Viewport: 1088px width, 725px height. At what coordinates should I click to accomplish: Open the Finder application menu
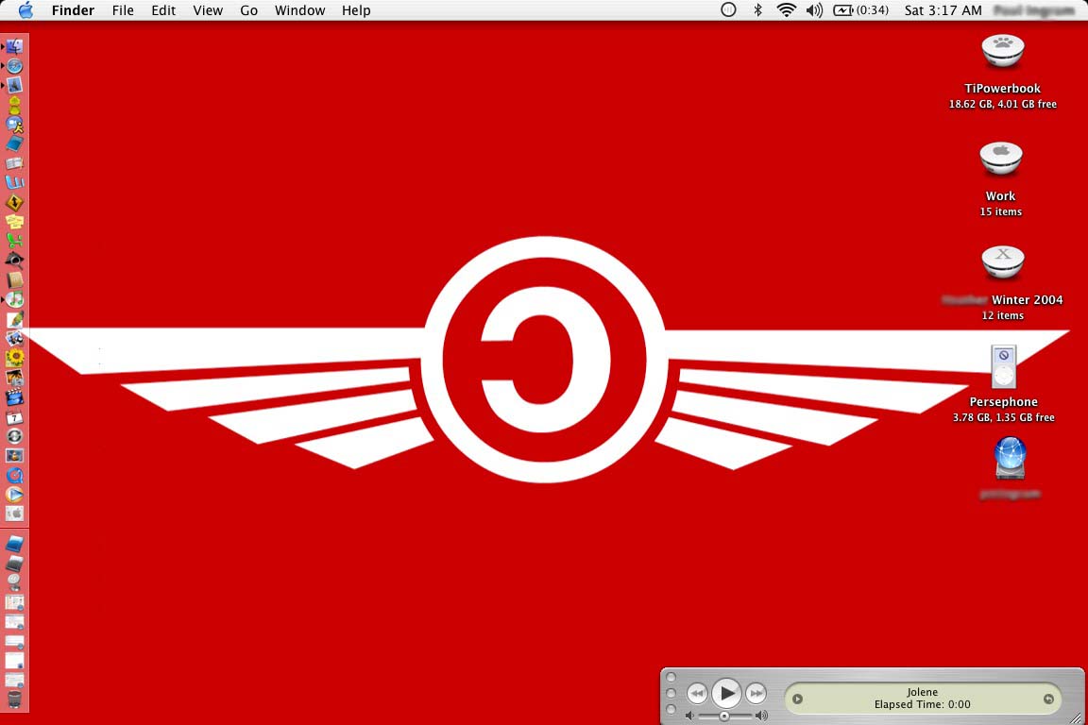[73, 10]
